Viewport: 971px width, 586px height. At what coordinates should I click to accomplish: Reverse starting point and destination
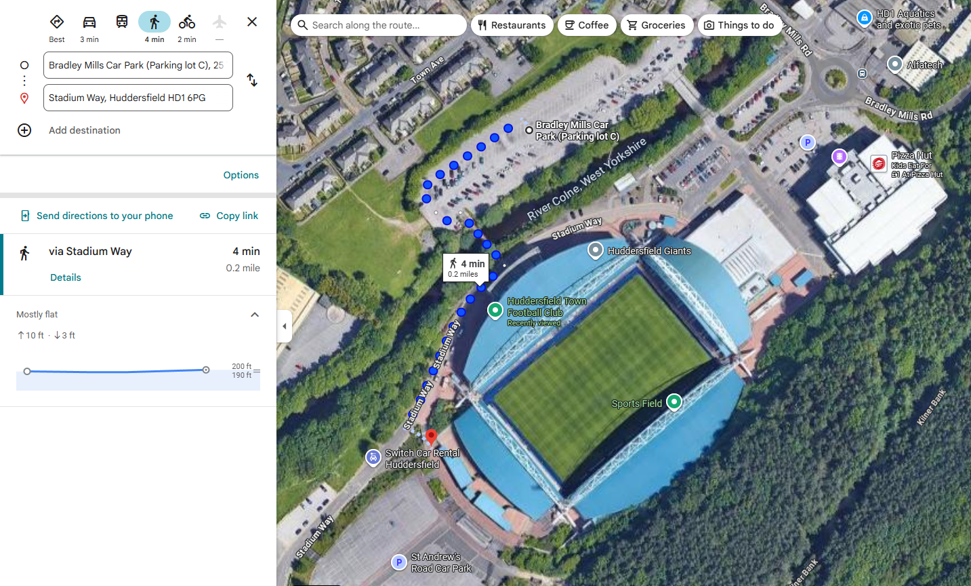(252, 80)
